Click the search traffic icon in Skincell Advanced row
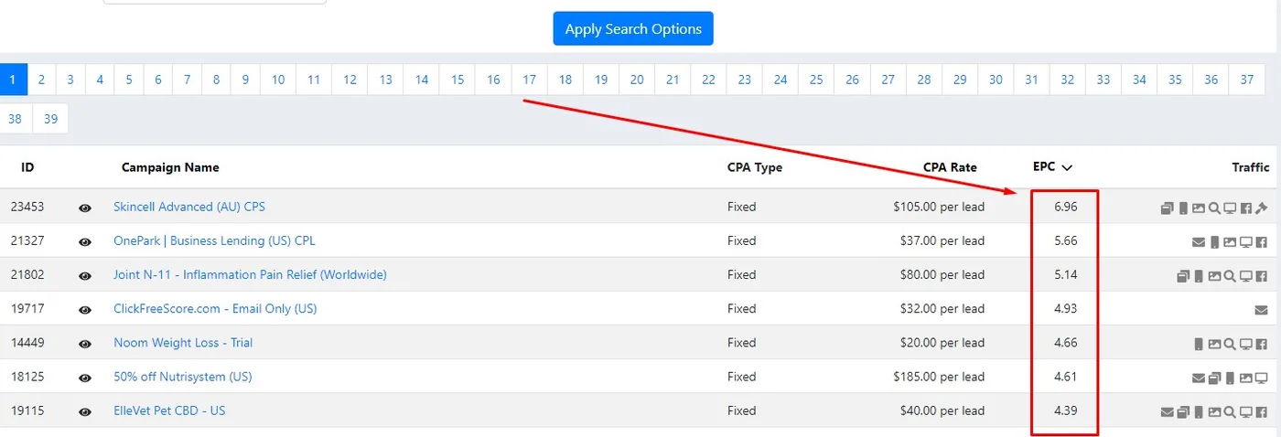1281x437 pixels. click(1214, 208)
